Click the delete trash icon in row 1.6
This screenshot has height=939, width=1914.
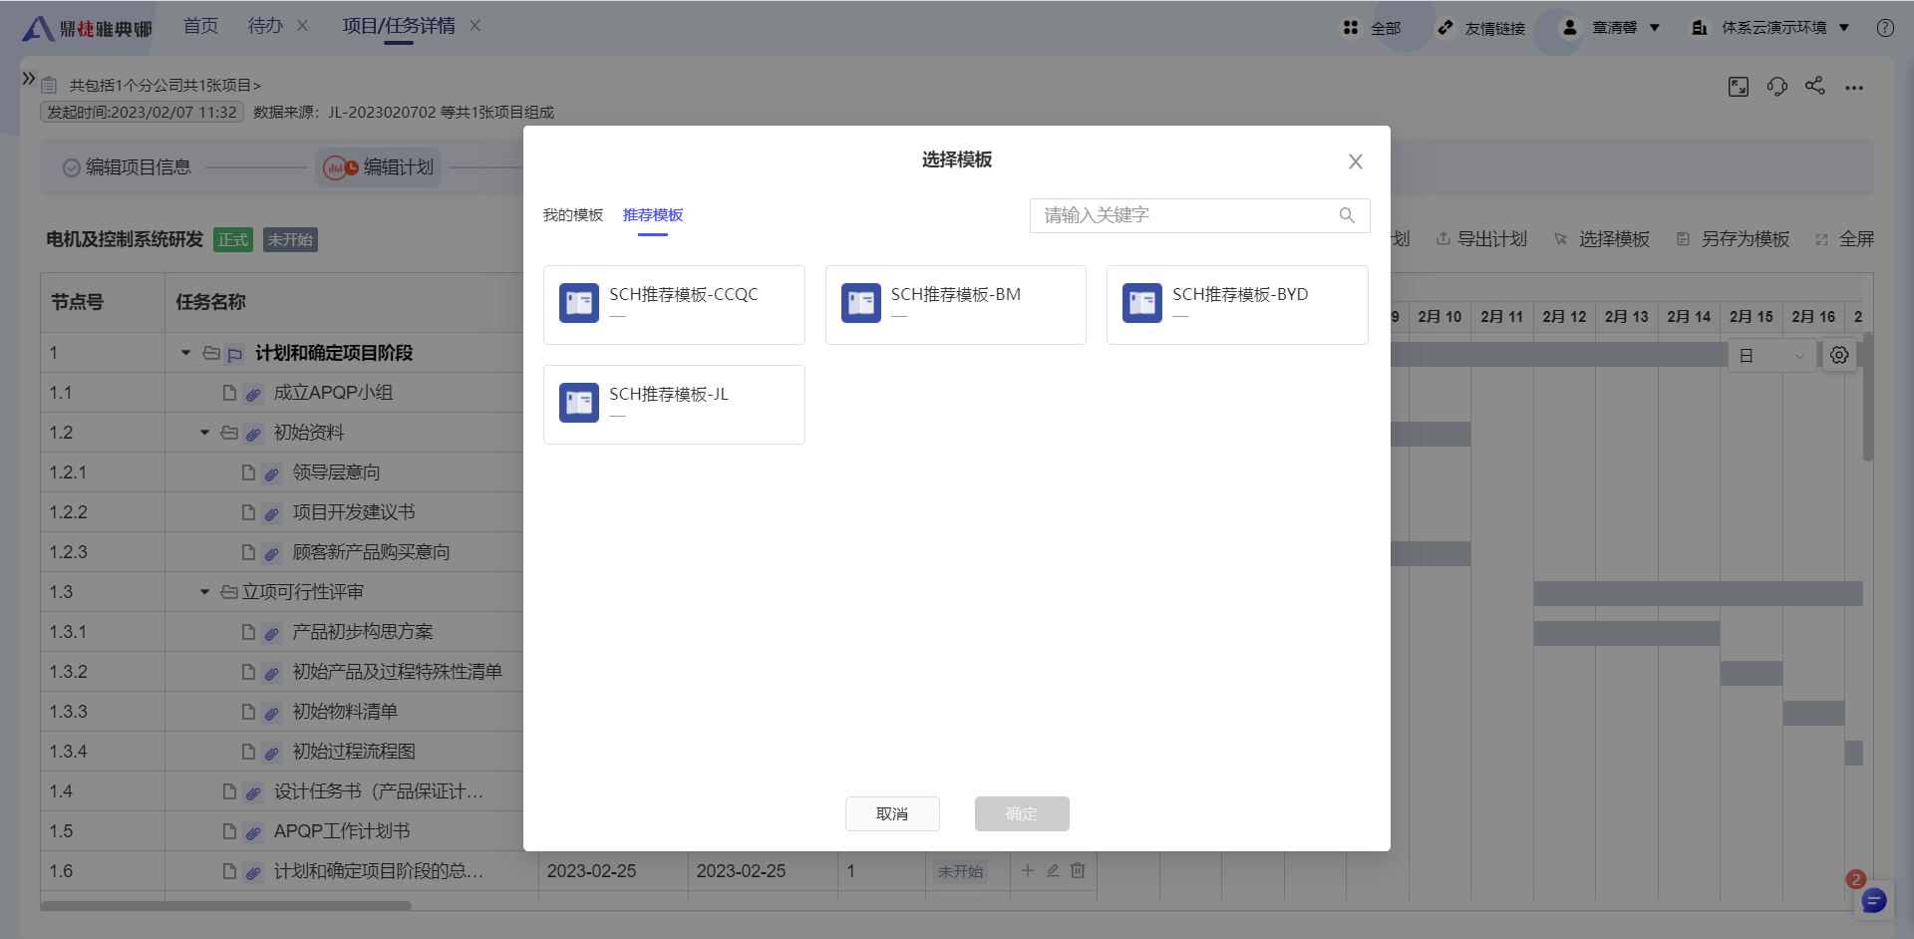(1078, 870)
